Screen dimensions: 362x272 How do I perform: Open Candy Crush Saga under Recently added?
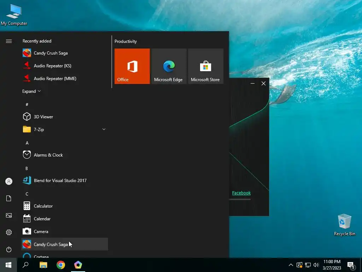65,53
